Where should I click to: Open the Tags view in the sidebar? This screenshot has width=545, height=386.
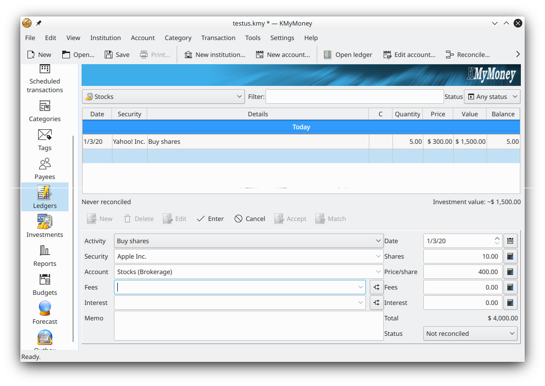click(x=45, y=140)
